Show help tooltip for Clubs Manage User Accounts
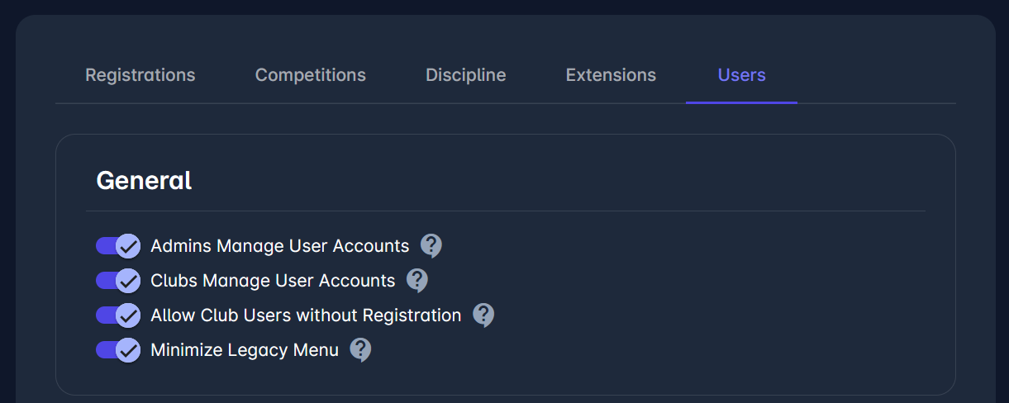 tap(417, 281)
